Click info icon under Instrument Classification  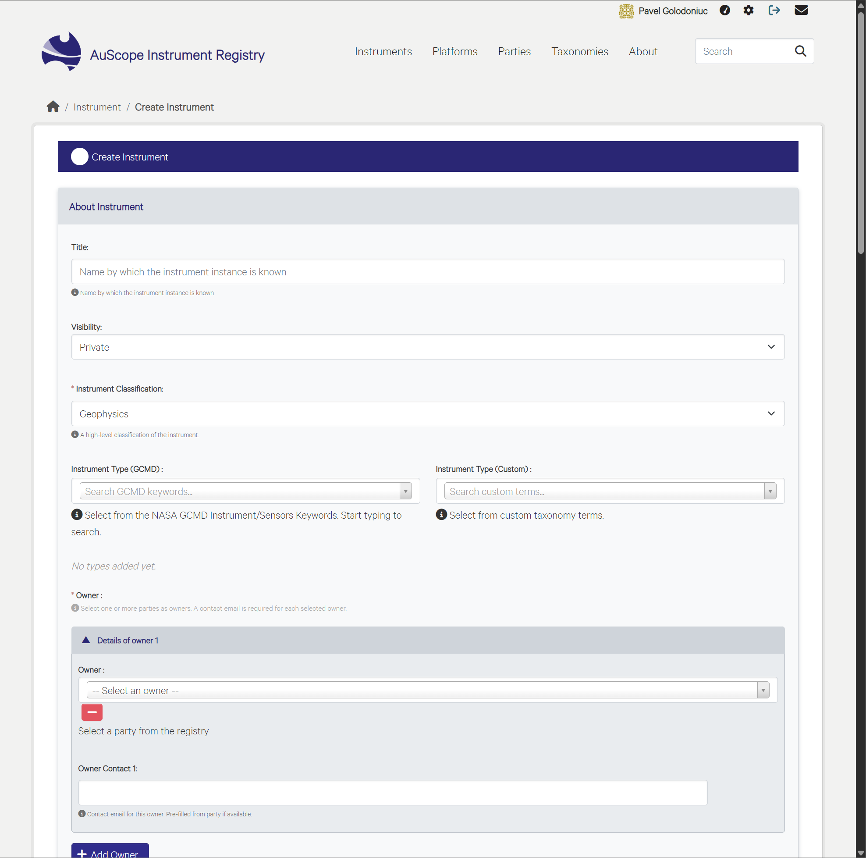click(75, 434)
